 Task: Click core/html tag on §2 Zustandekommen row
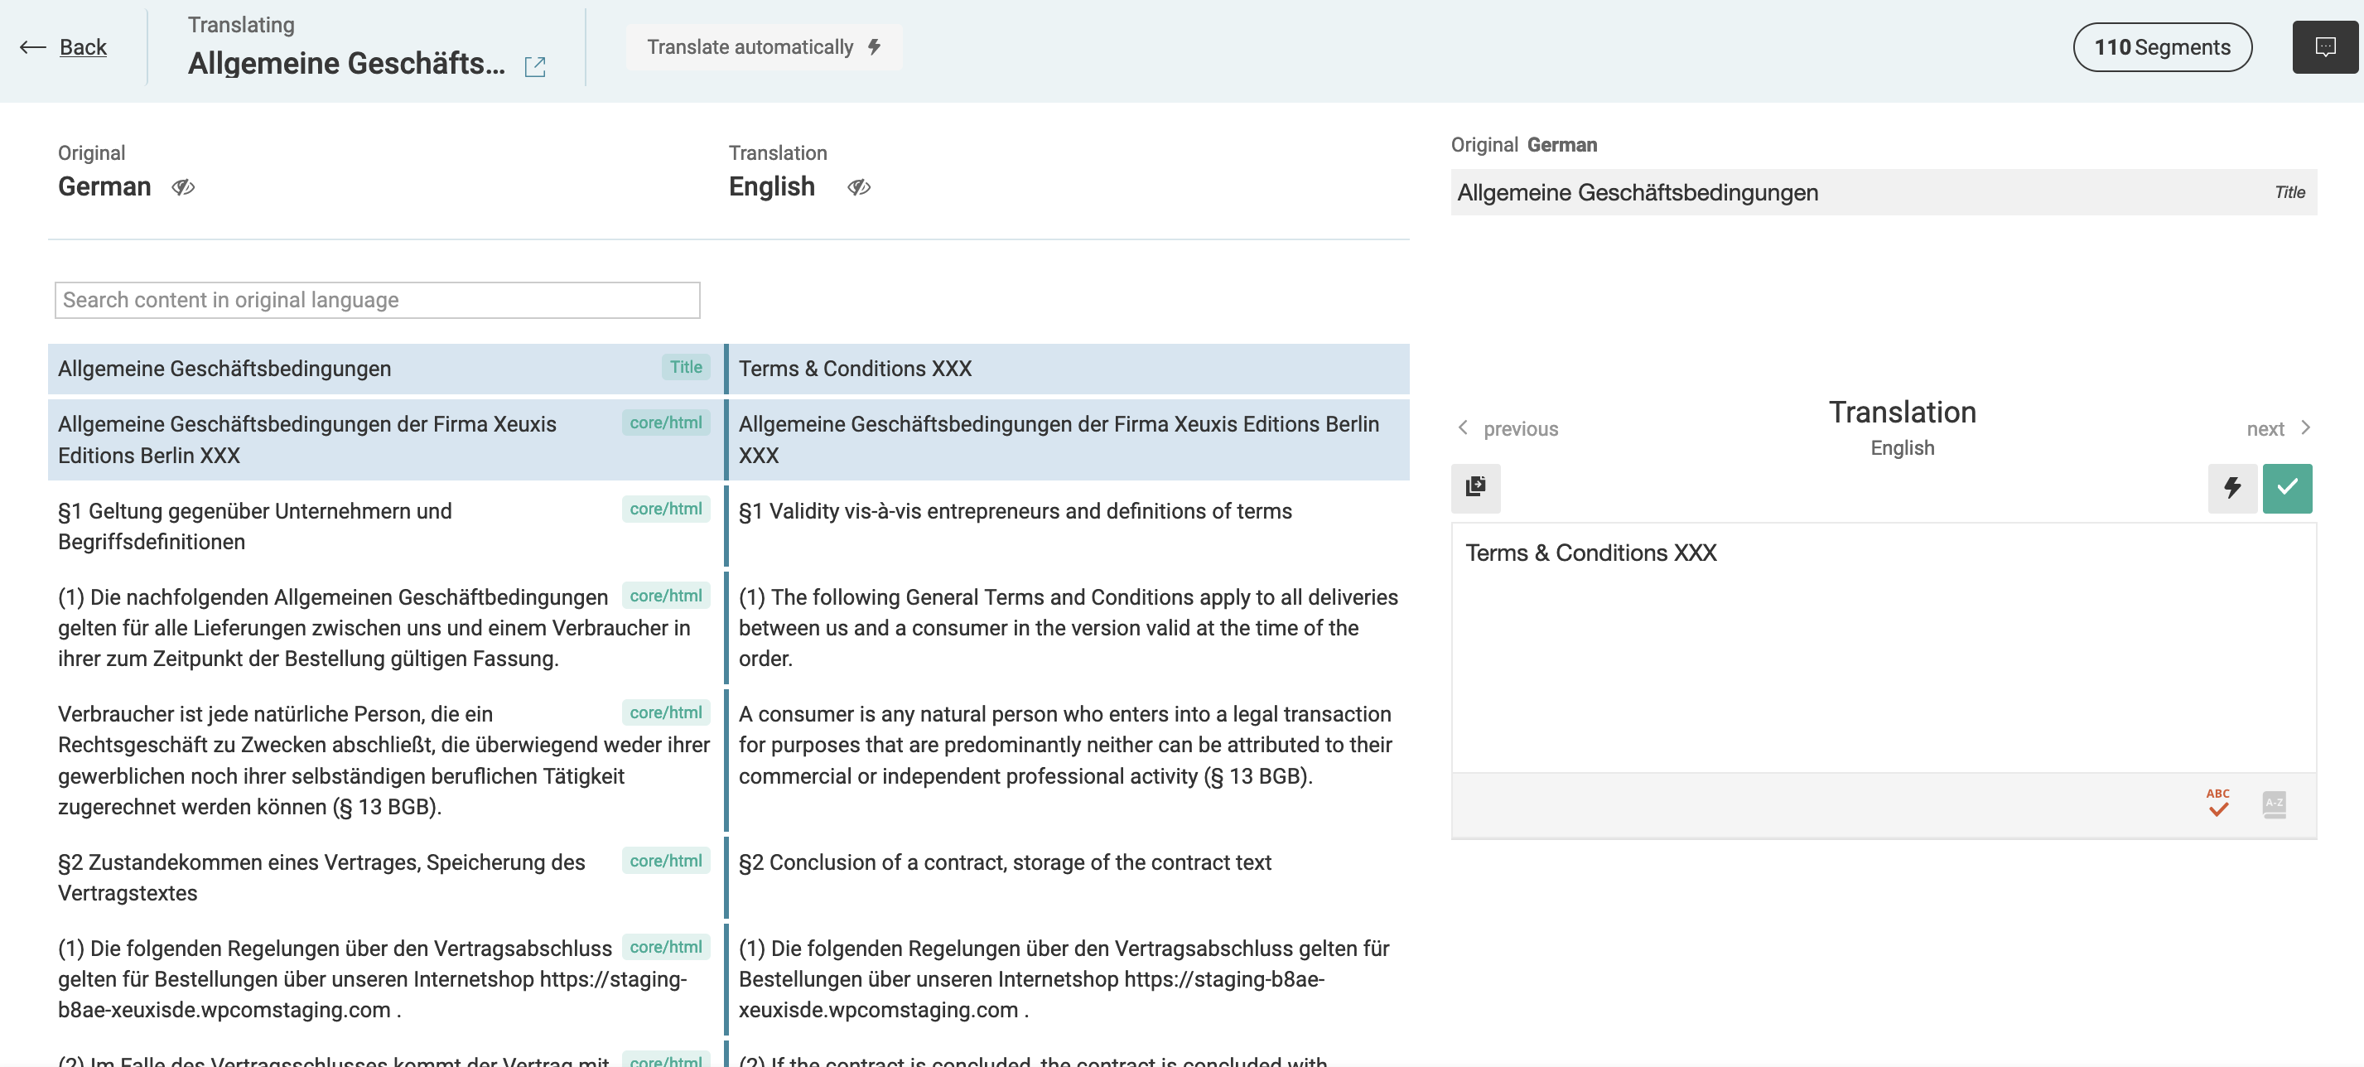tap(665, 861)
